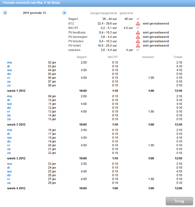Click the wassen checkmark icon
This screenshot has height=207, width=195.
138,50
